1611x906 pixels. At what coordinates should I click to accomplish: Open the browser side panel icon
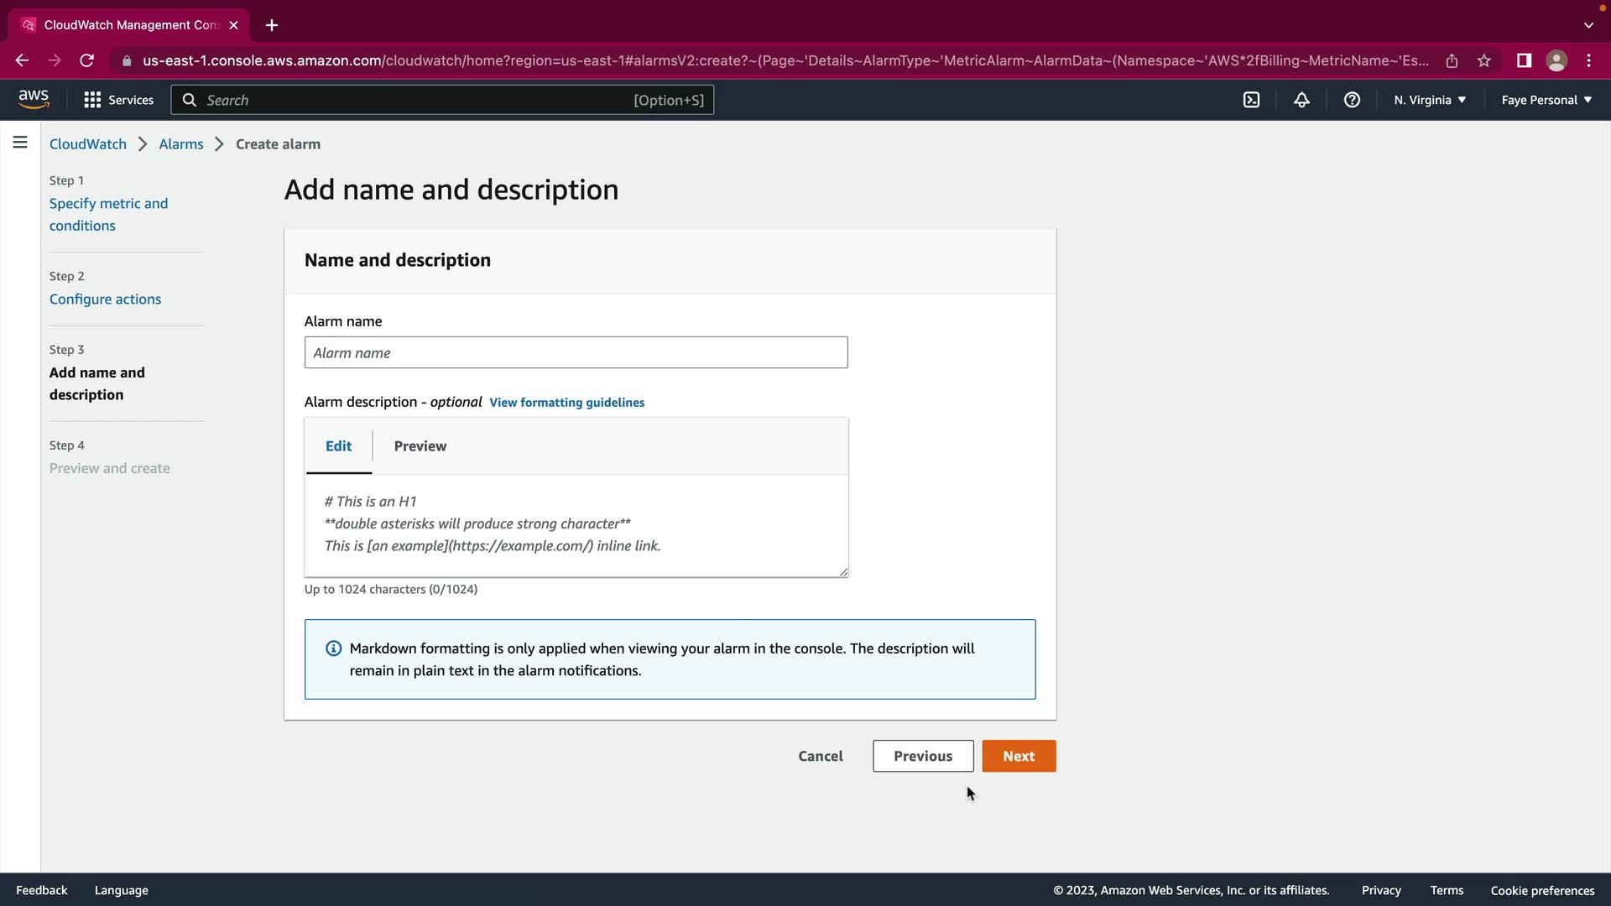point(1524,60)
